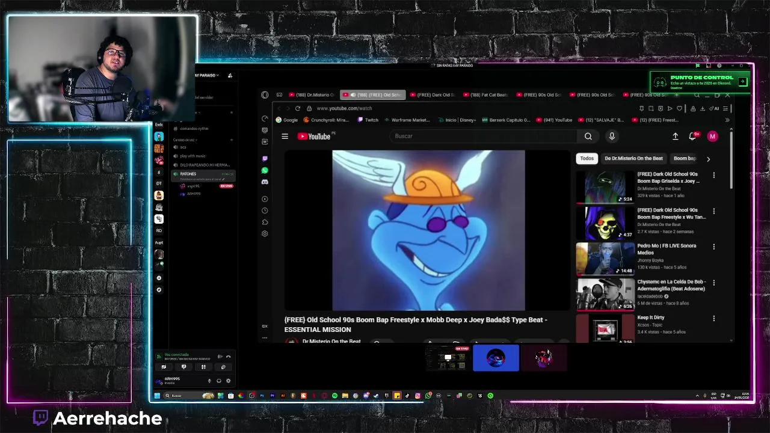Open options for 'Dark Old School 90s Griselda' video
770x433 pixels.
pos(714,175)
